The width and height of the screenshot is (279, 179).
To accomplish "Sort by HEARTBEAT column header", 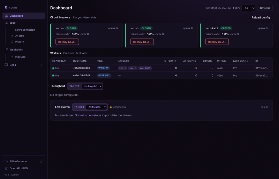I will 59,61.
